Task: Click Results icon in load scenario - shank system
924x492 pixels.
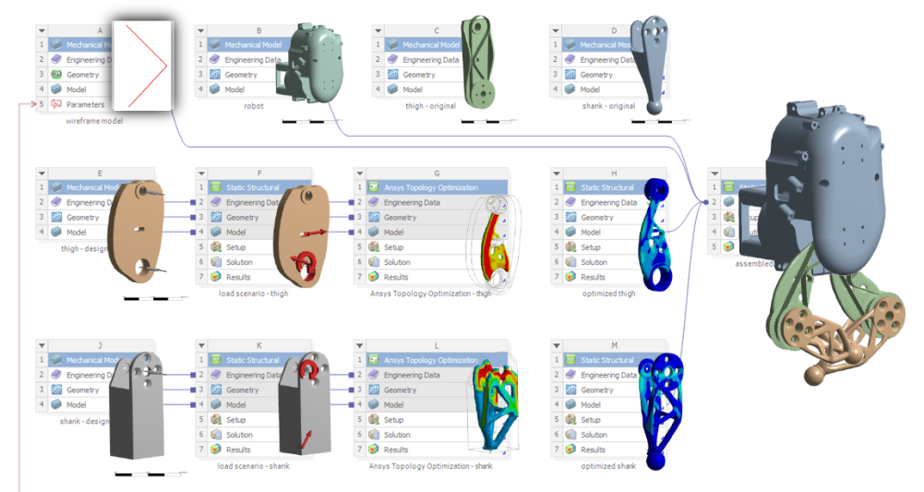Action: pos(216,450)
